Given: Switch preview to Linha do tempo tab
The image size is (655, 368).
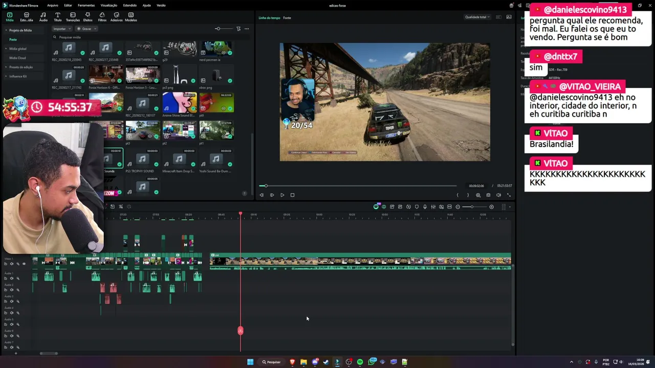Looking at the screenshot, I should [269, 18].
